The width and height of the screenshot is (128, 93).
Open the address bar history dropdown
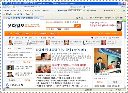tap(71, 7)
